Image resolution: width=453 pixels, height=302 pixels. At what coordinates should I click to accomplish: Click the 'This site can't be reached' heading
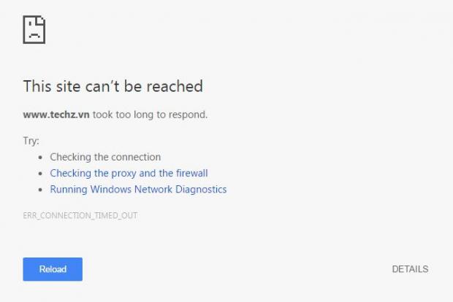[x=113, y=86]
